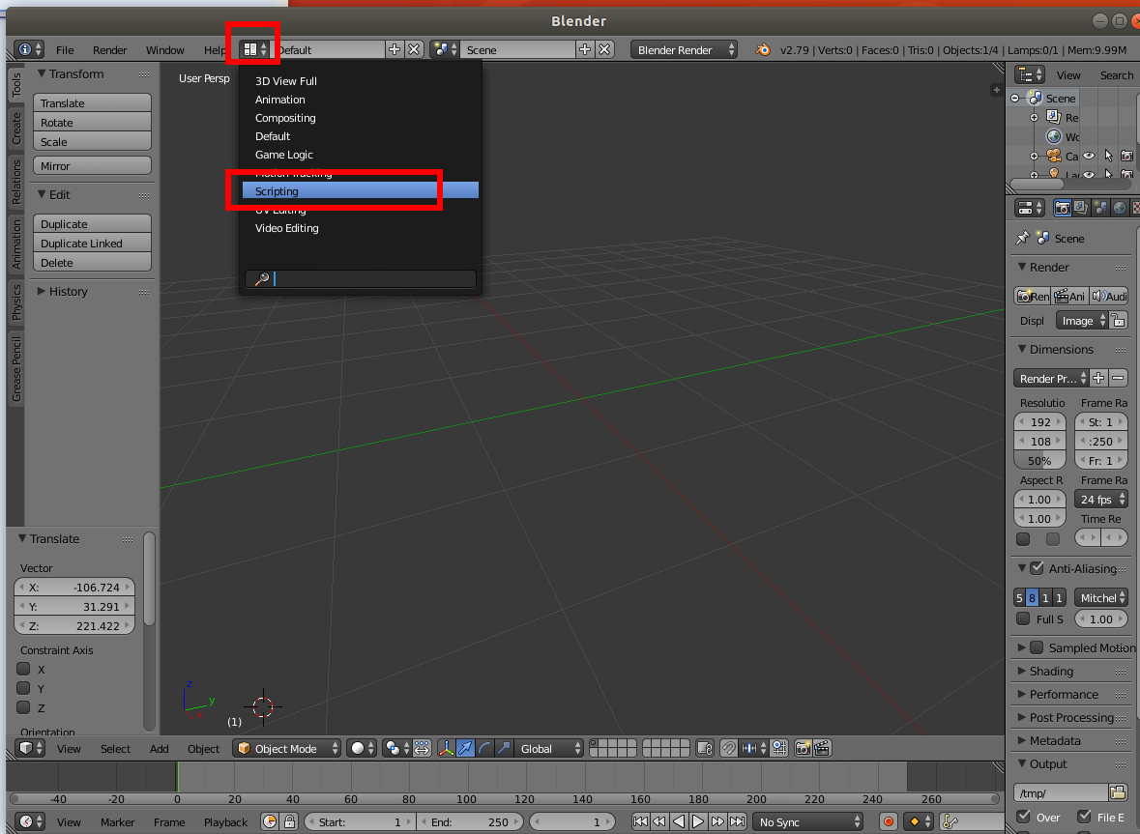Toggle the 3D manipulator axes icon
Viewport: 1140px width, 834px height.
coord(446,748)
